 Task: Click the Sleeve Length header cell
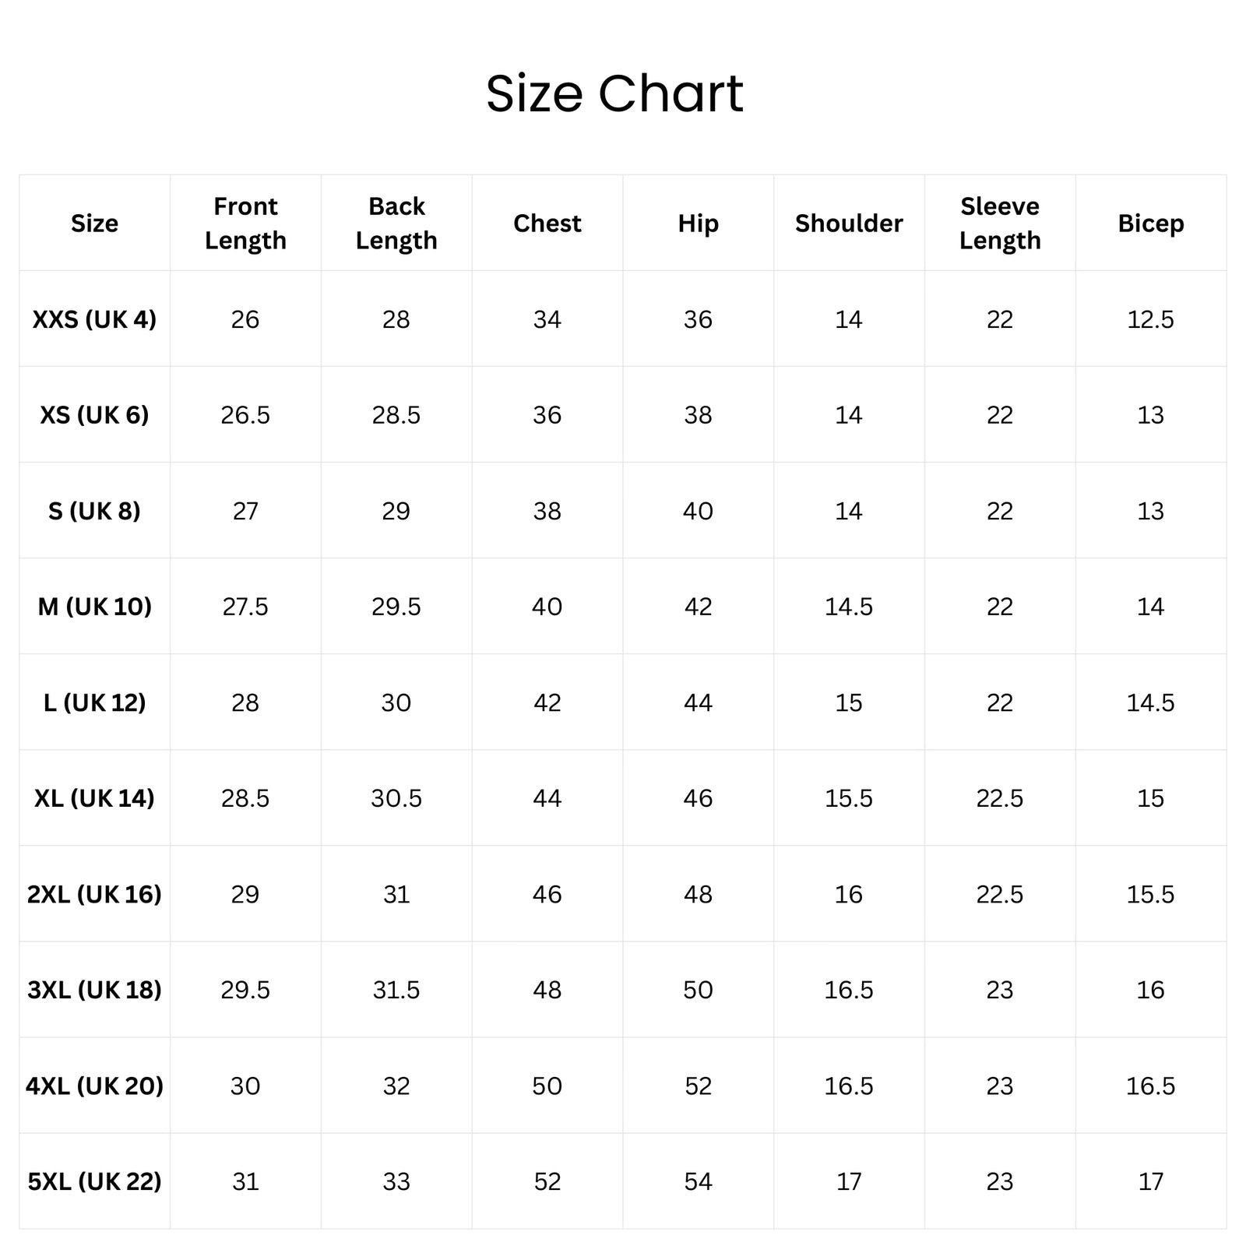point(1000,224)
